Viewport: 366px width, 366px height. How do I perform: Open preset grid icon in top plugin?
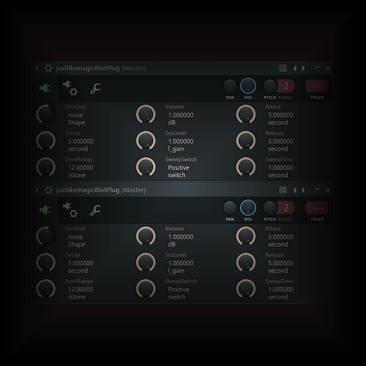(x=283, y=68)
